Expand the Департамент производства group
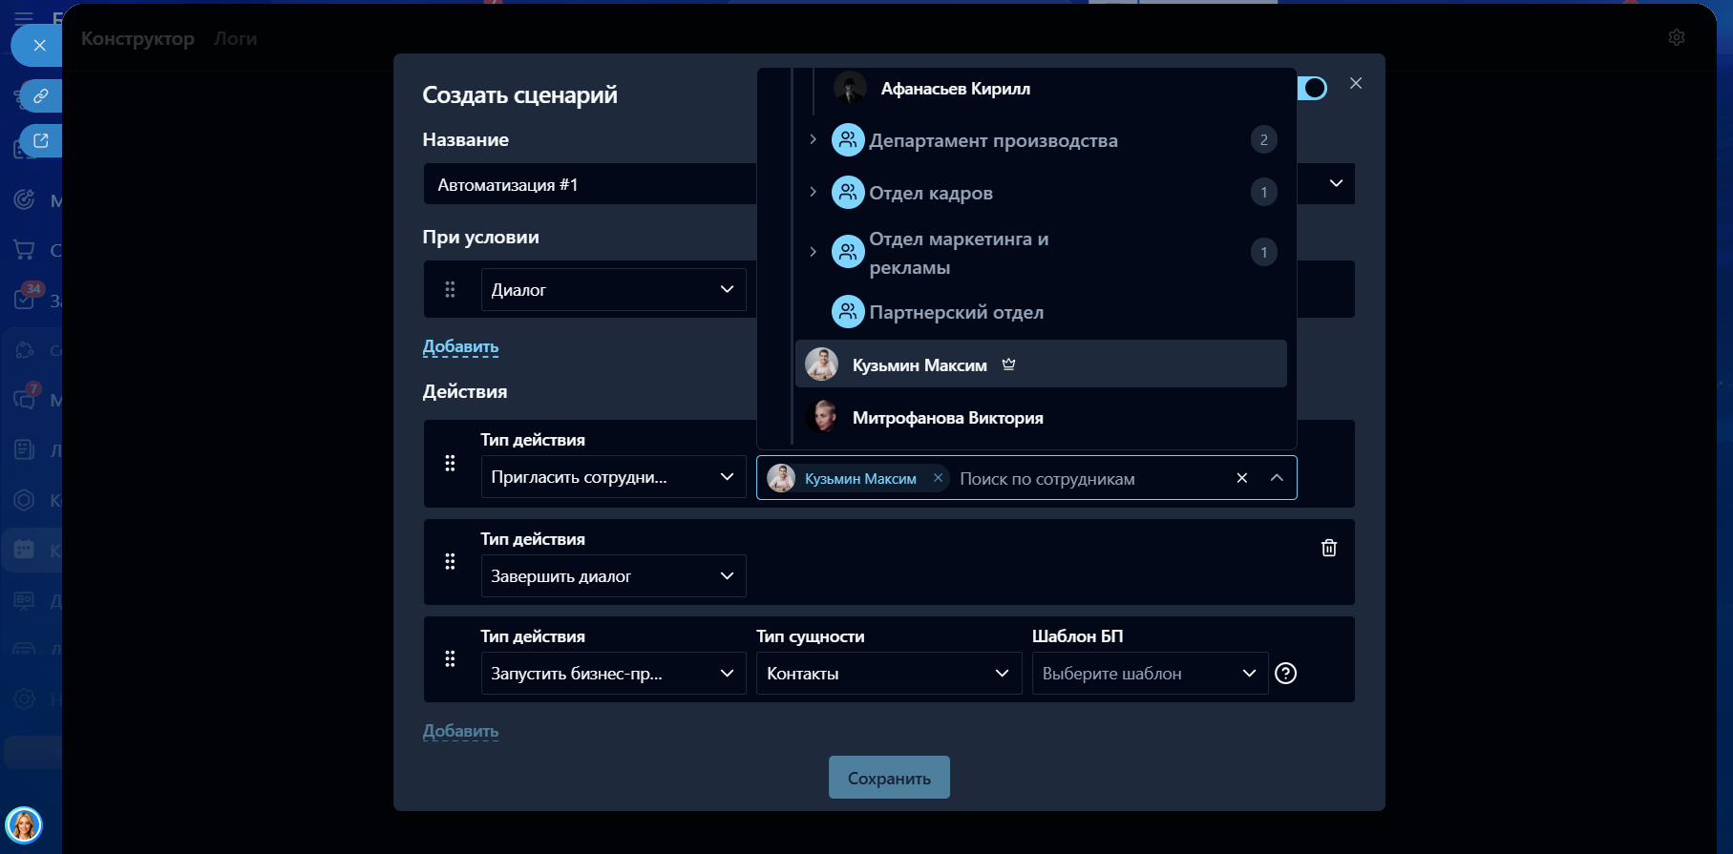The image size is (1733, 854). 813,139
